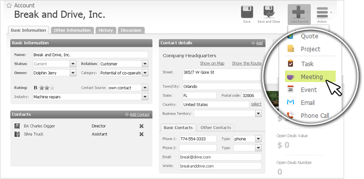Click the WWW field with breakanddrive.com
This screenshot has width=364, height=179.
[x=220, y=166]
